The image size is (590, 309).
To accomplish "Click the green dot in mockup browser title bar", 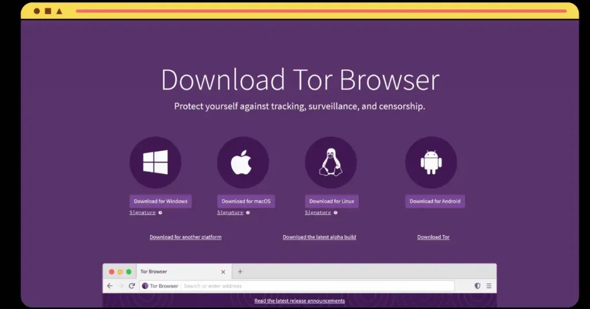I will point(128,272).
